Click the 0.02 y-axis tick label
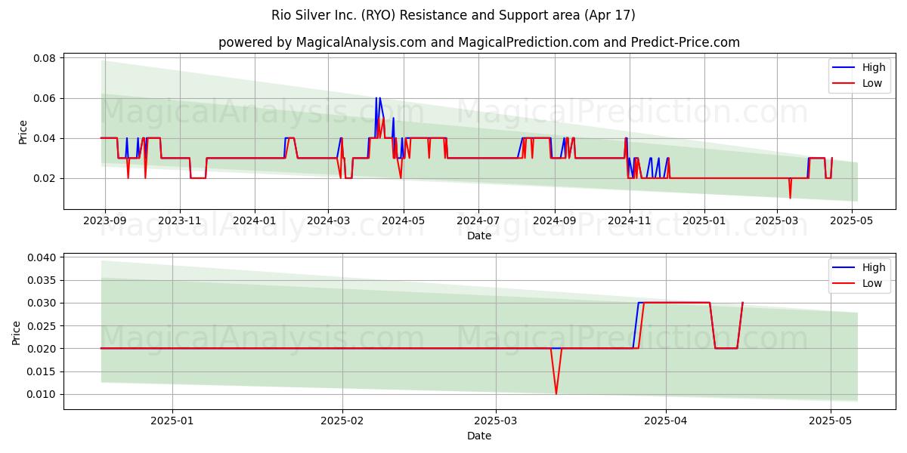Image resolution: width=907 pixels, height=453 pixels. (x=45, y=178)
